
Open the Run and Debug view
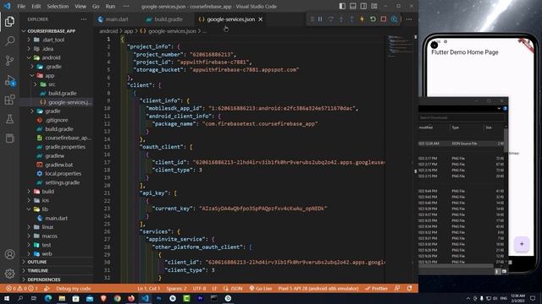tap(9, 81)
